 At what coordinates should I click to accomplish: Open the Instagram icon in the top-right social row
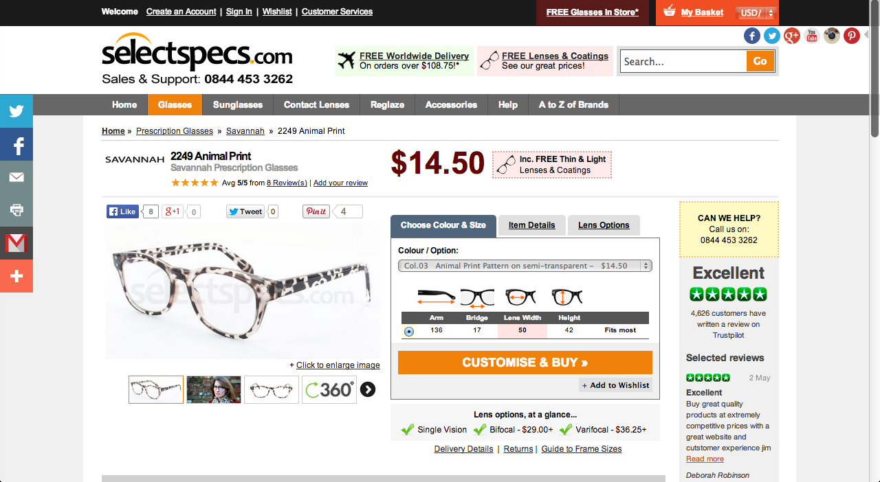832,36
